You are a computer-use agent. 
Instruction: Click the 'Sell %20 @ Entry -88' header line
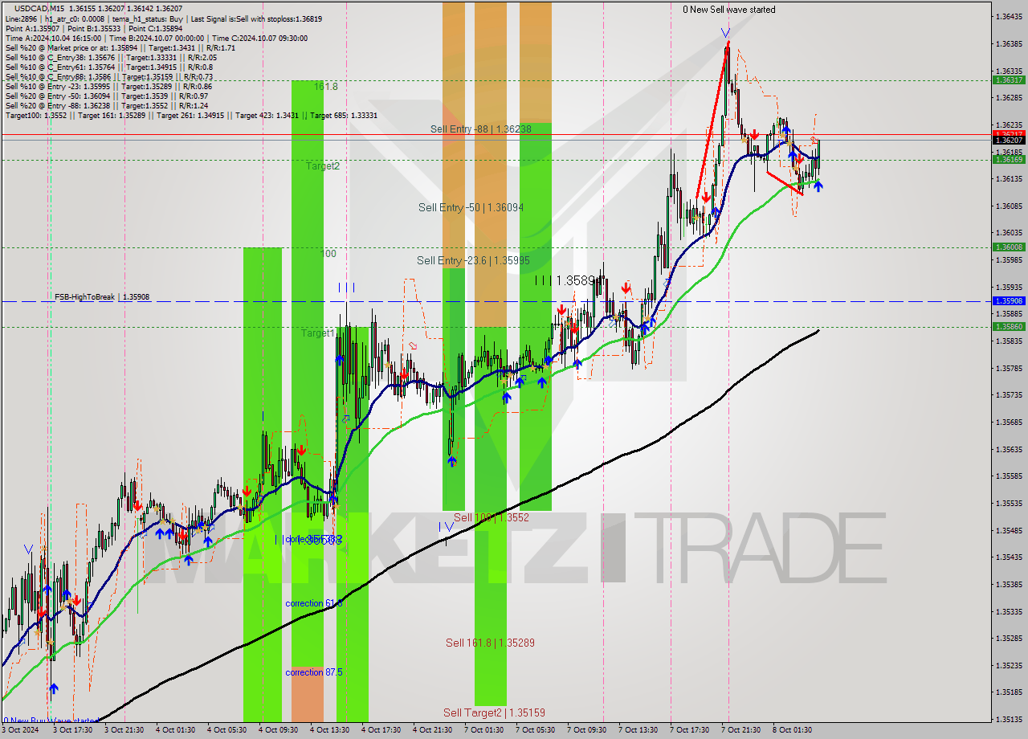point(106,105)
